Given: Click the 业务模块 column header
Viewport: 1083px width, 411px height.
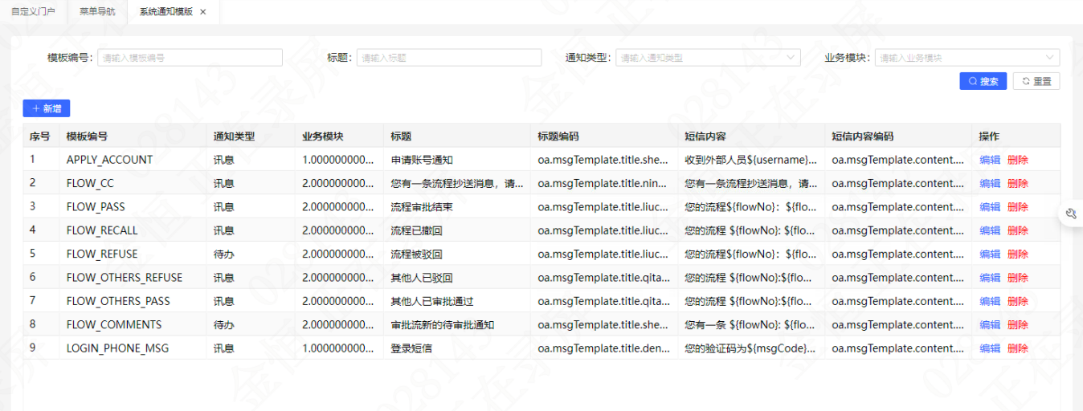Looking at the screenshot, I should pyautogui.click(x=339, y=136).
